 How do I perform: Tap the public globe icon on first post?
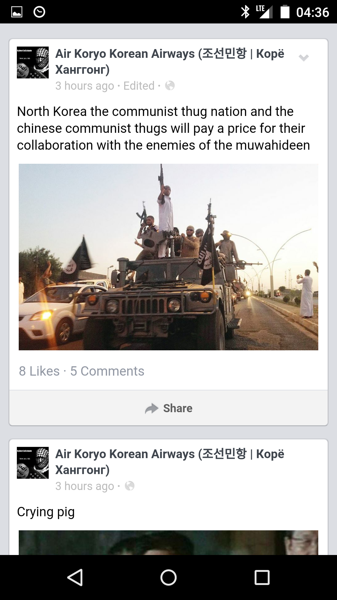tap(170, 86)
